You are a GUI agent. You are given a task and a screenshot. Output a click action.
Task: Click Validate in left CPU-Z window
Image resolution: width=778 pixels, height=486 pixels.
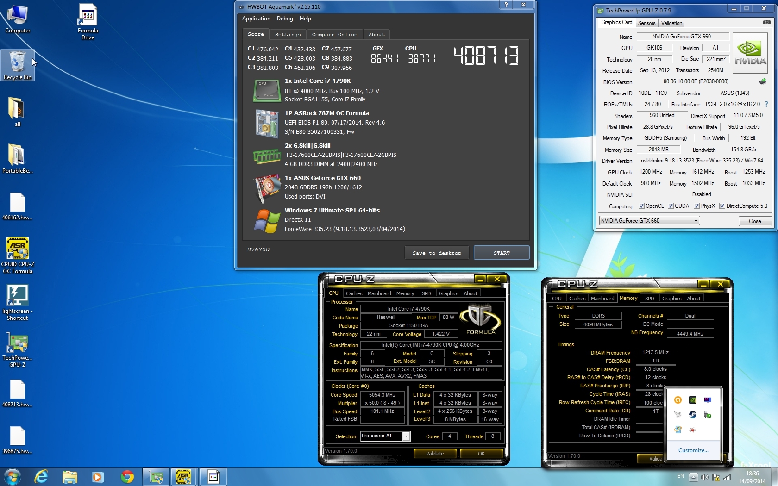coord(435,454)
